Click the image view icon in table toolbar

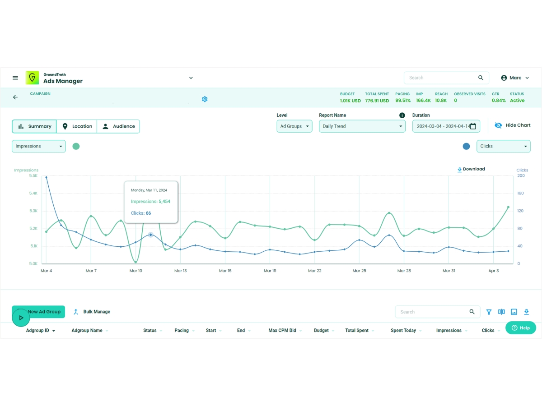(x=514, y=312)
